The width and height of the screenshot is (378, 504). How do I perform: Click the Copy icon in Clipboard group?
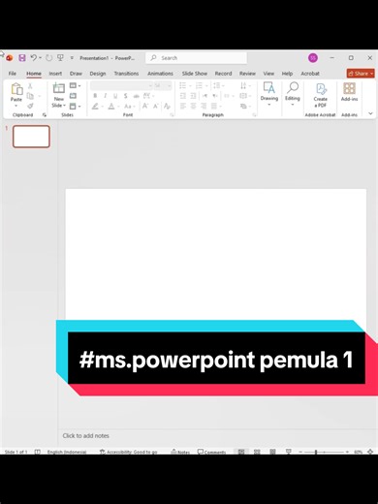30,96
